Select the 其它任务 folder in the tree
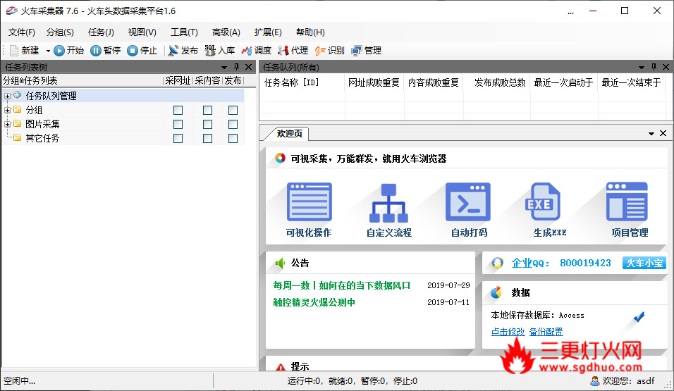Screen dimensions: 674x391 pyautogui.click(x=42, y=138)
